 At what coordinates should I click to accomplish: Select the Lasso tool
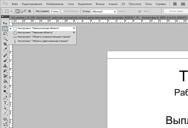click(5, 34)
